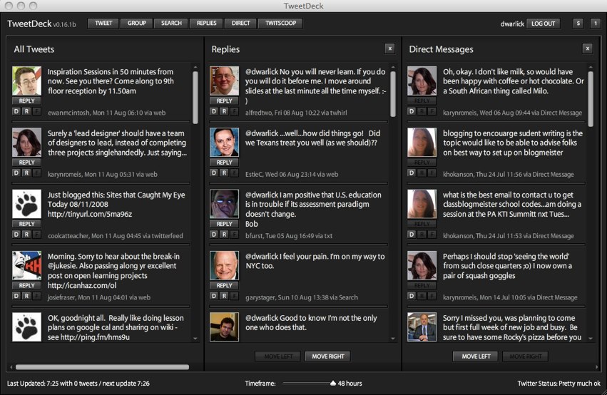Image resolution: width=607 pixels, height=395 pixels.
Task: Reply to bfurst education message
Action: tap(224, 224)
